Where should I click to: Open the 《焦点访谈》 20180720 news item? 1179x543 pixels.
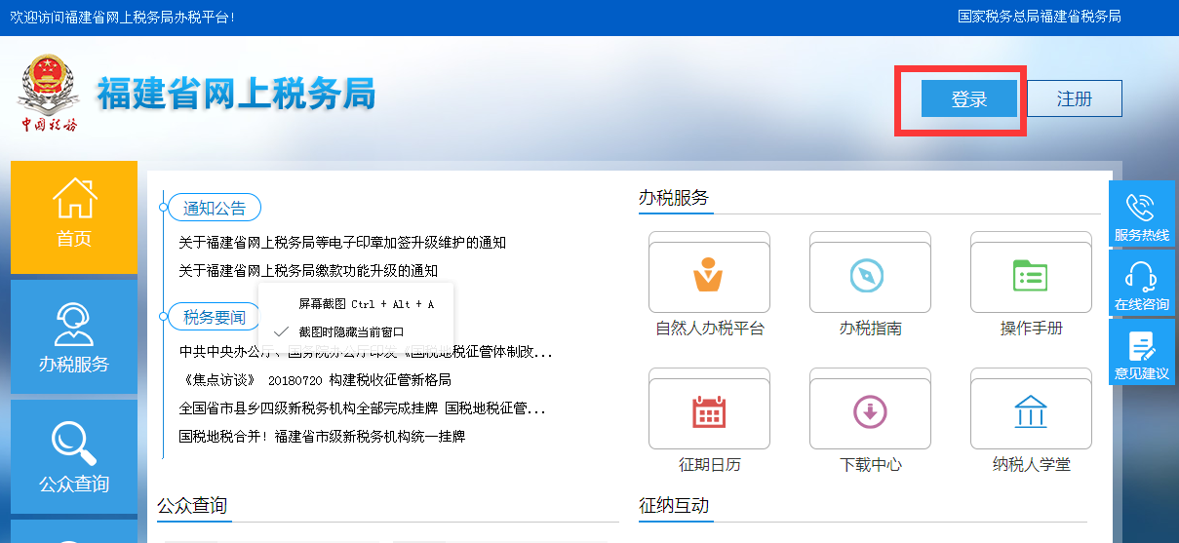click(315, 380)
